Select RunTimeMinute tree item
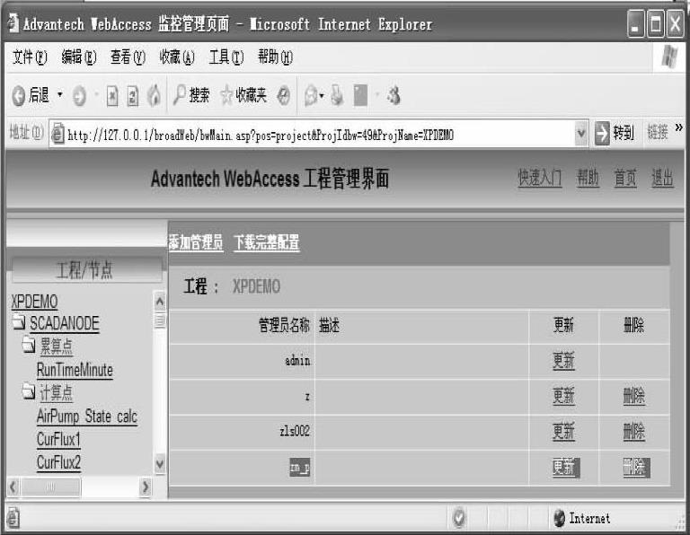This screenshot has width=690, height=535. click(75, 370)
